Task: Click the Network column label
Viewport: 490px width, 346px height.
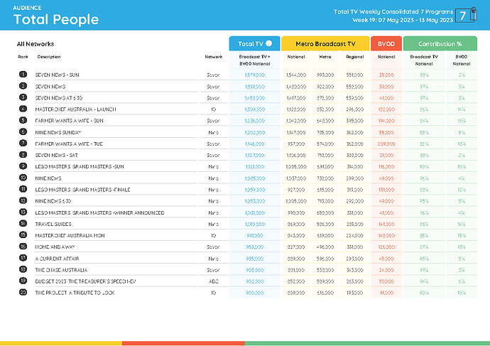Action: tap(213, 56)
